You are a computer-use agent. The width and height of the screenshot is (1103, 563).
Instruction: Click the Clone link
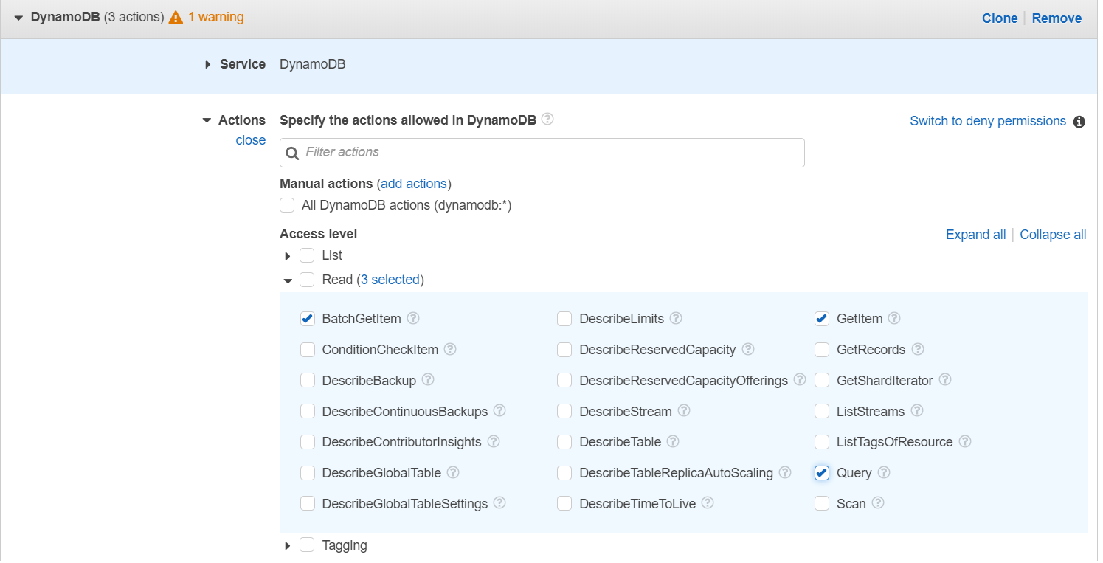pos(1000,18)
